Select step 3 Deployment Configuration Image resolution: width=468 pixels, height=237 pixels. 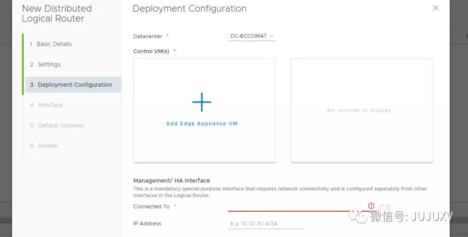(75, 85)
